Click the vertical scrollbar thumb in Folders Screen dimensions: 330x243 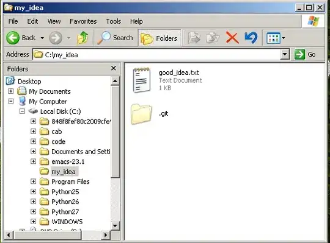point(115,132)
